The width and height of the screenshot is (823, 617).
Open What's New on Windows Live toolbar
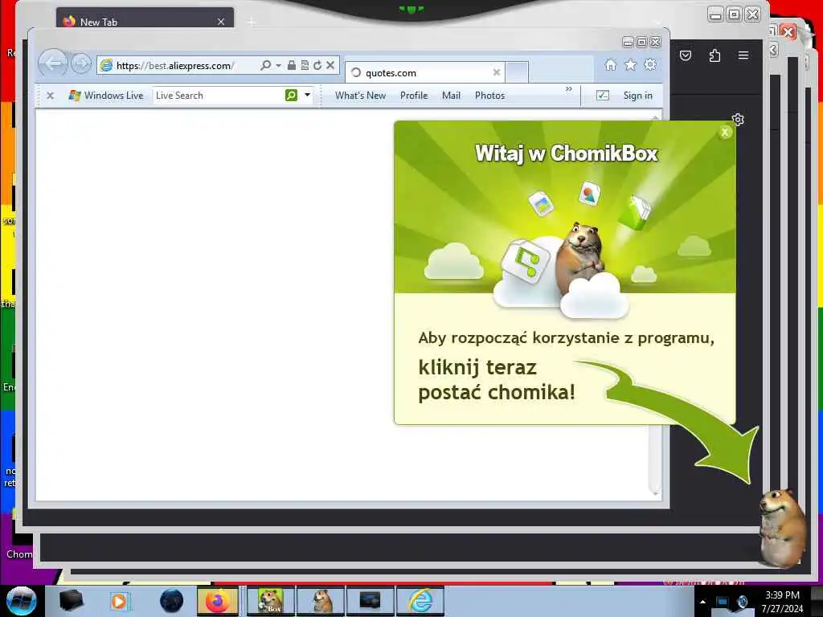tap(361, 96)
